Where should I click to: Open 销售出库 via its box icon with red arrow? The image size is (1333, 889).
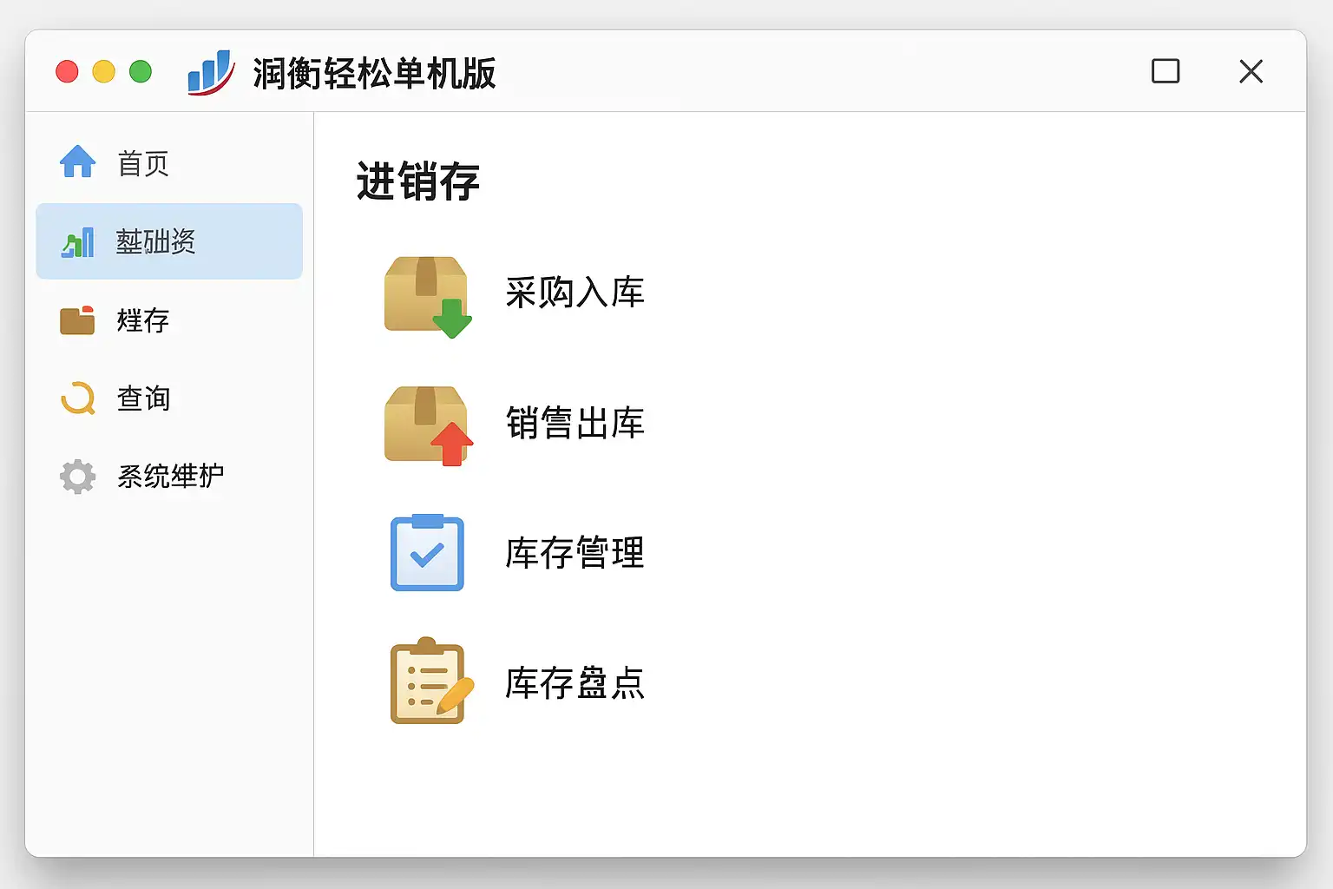[428, 425]
